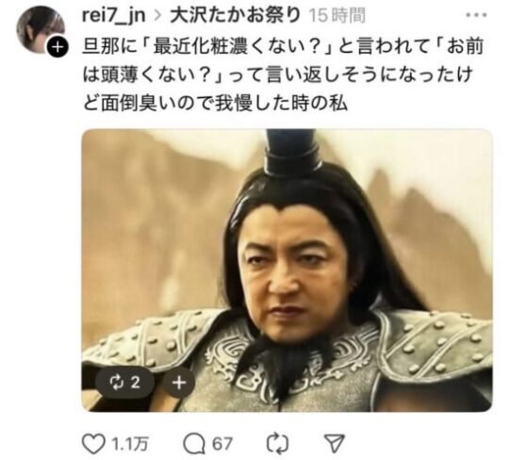Open the attached armored warrior image
This screenshot has height=460, width=509.
pyautogui.click(x=287, y=271)
